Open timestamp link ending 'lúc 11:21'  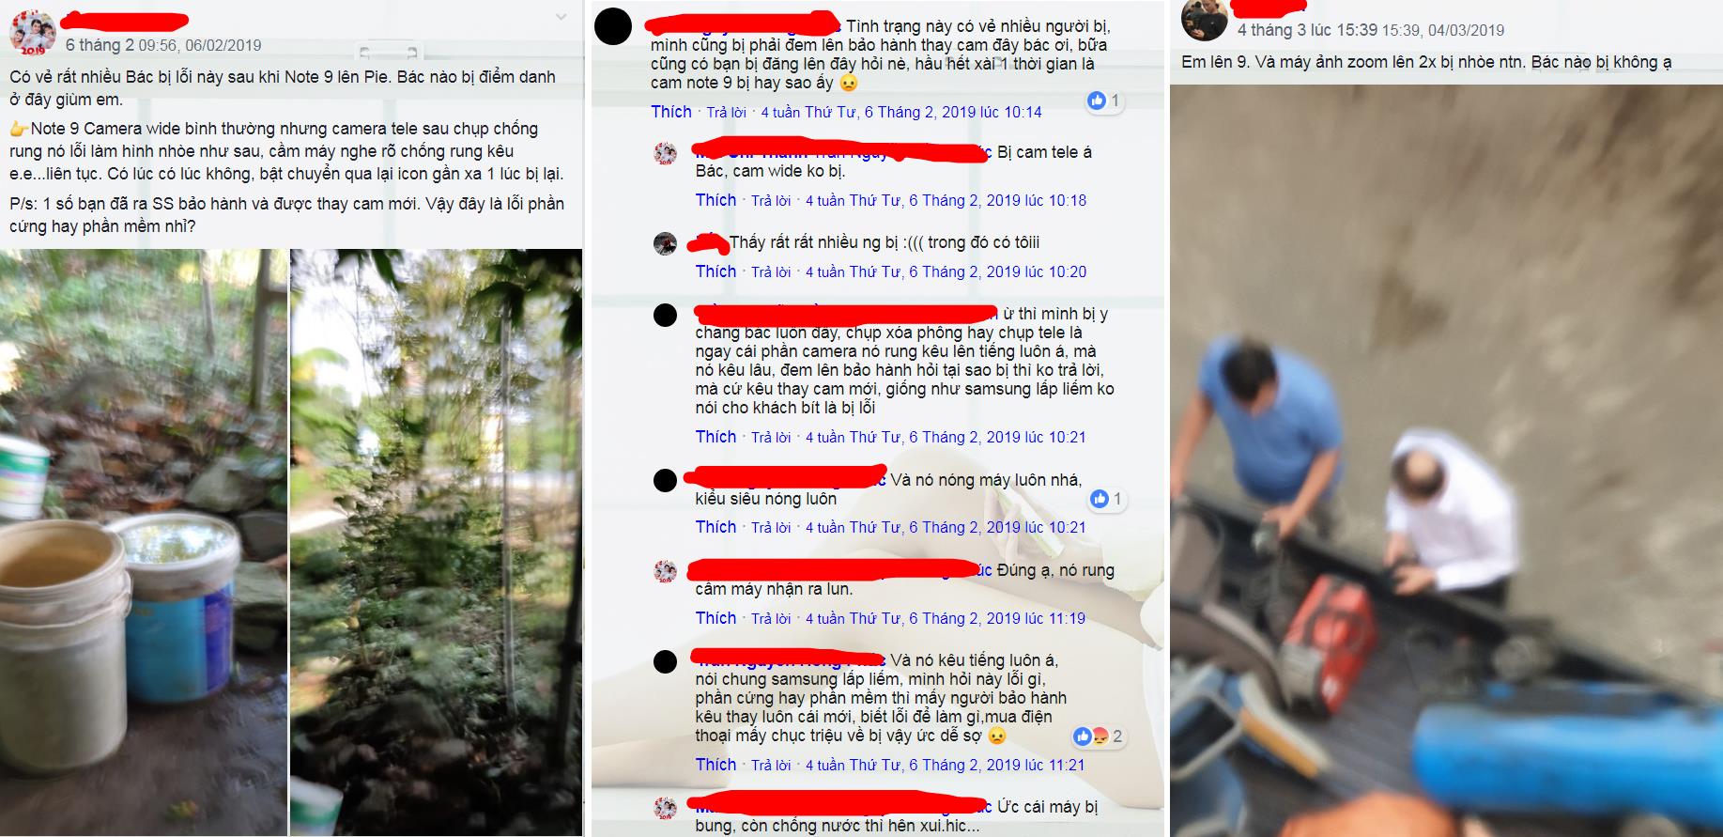(997, 765)
